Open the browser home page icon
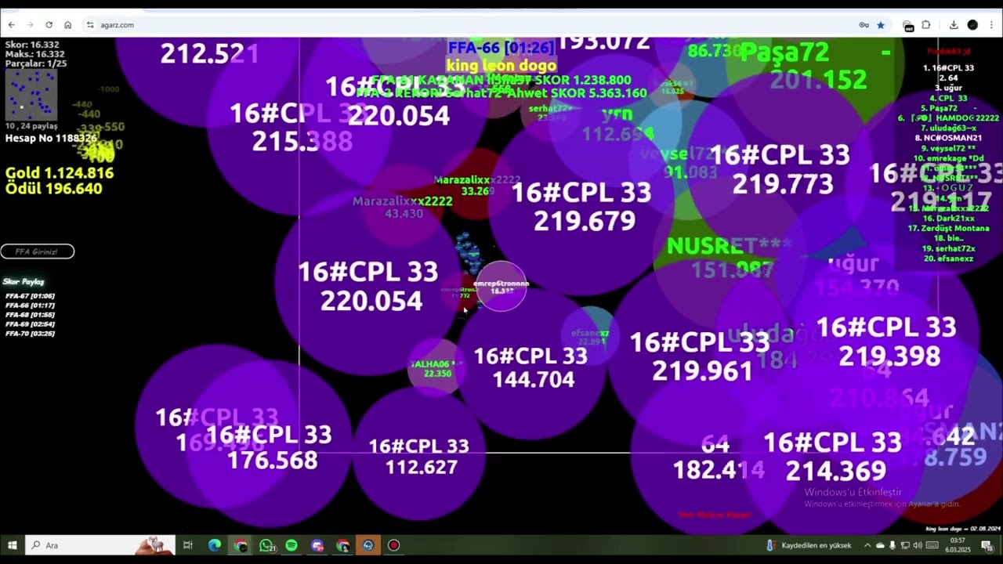 (68, 25)
